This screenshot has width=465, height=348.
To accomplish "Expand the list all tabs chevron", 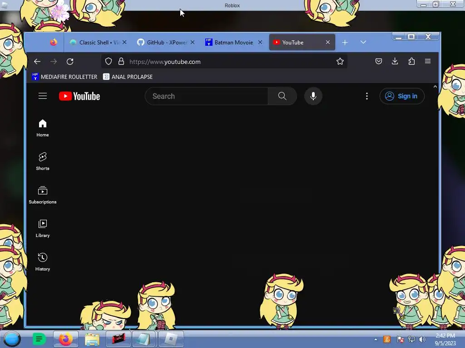I will pos(363,42).
